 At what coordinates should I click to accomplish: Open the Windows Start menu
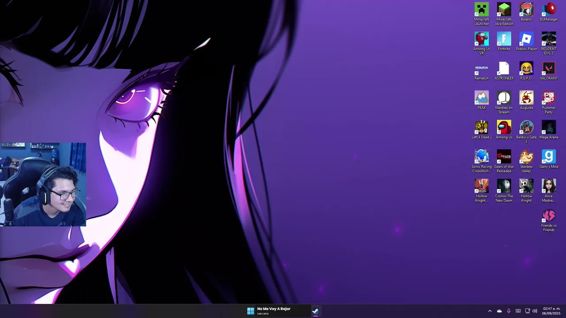[x=251, y=311]
